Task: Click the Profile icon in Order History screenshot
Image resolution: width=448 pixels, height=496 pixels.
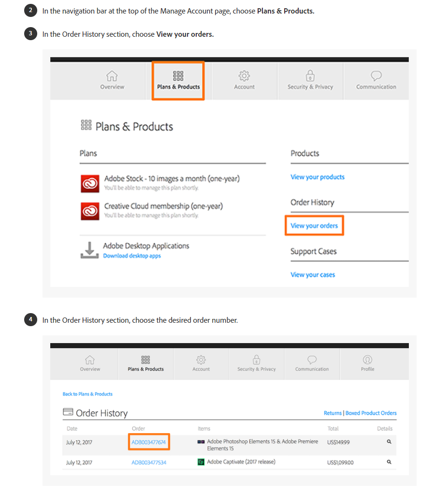Action: (367, 360)
